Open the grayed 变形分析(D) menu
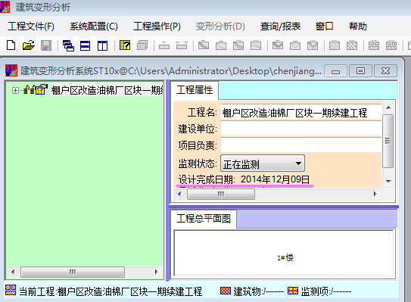Image resolution: width=411 pixels, height=302 pixels. pyautogui.click(x=220, y=26)
